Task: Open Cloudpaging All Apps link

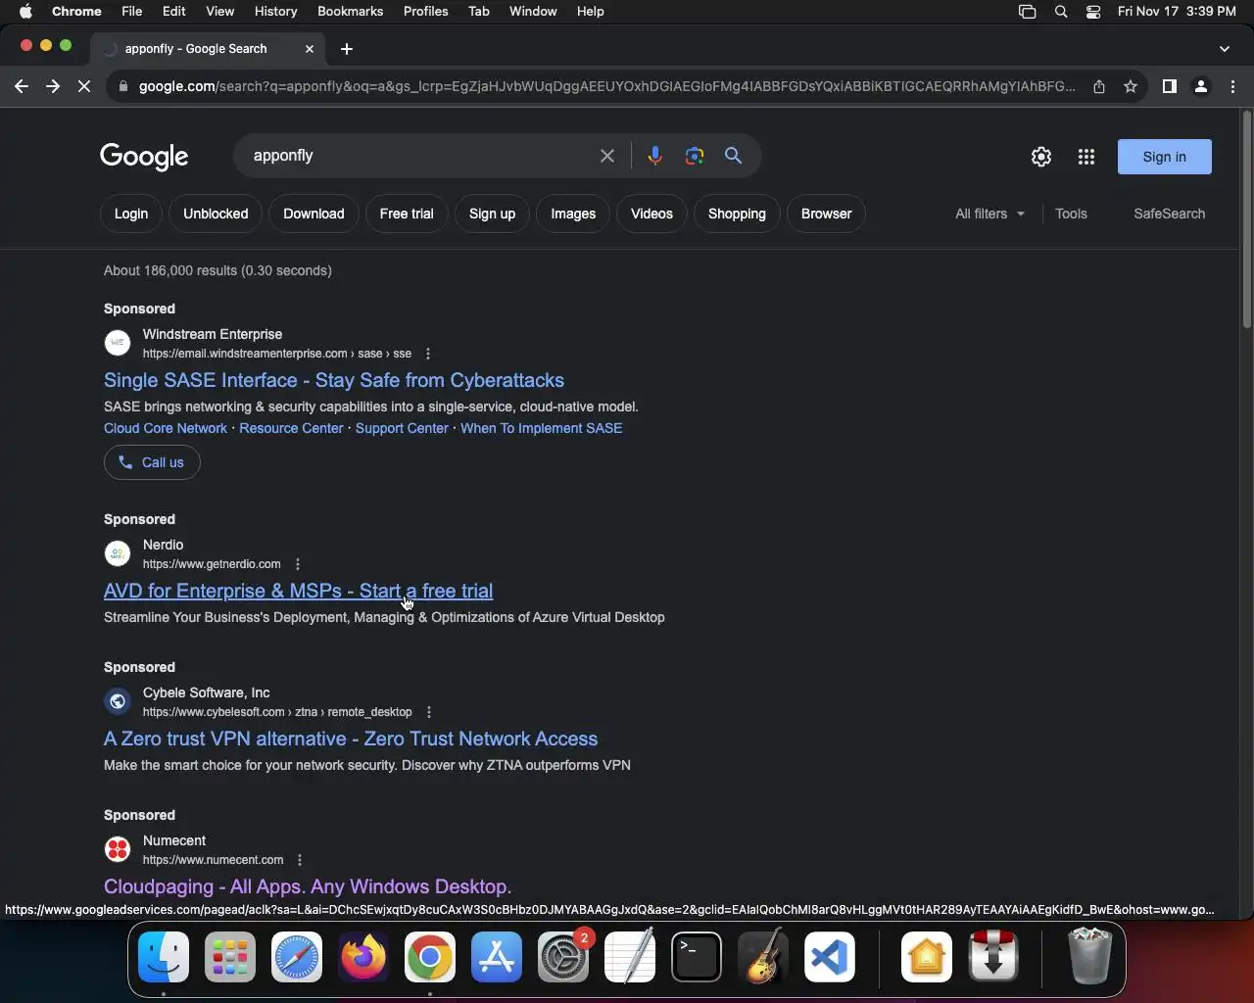Action: tap(308, 886)
